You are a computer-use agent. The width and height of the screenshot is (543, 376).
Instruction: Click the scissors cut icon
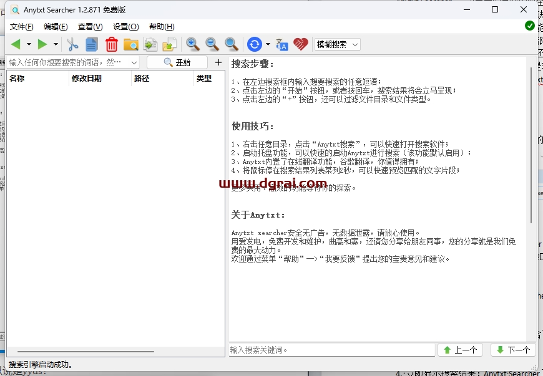[72, 44]
